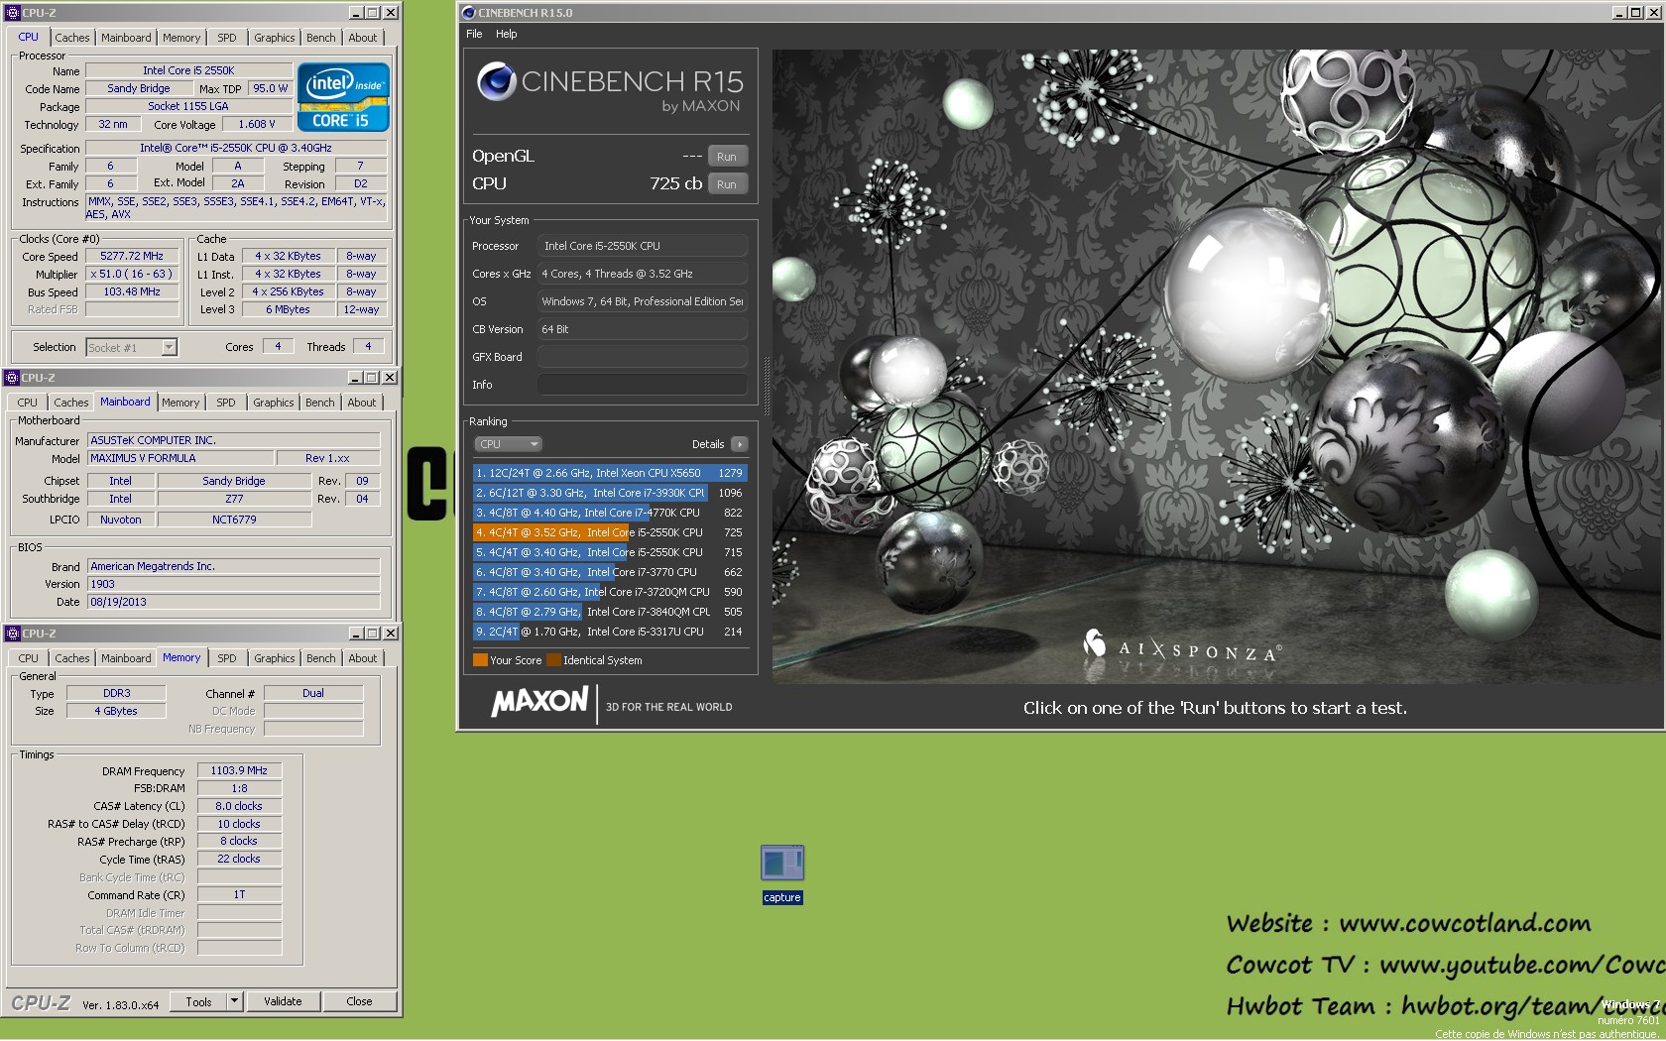Image resolution: width=1666 pixels, height=1041 pixels.
Task: Open the CPU ranking type dropdown
Action: point(508,444)
